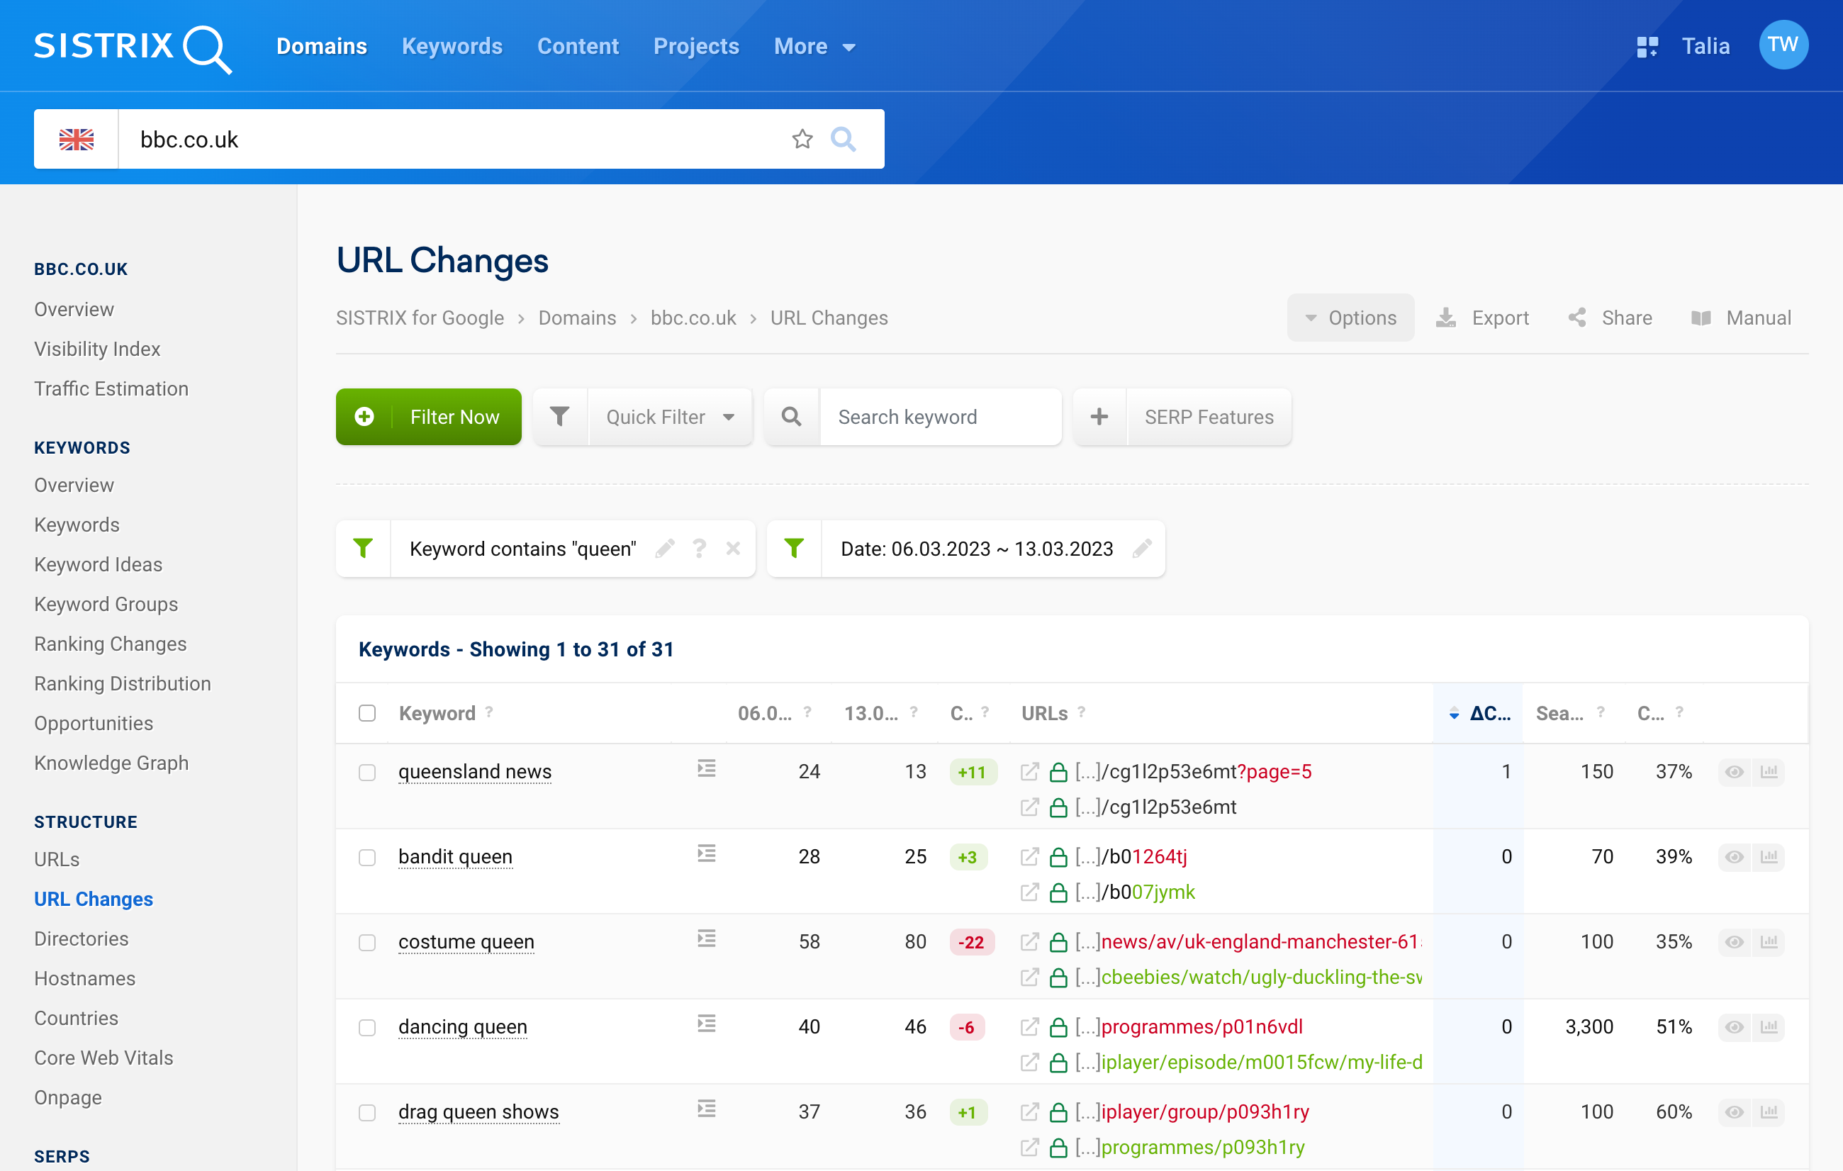Open the Projects tab
This screenshot has height=1171, width=1843.
tap(697, 47)
